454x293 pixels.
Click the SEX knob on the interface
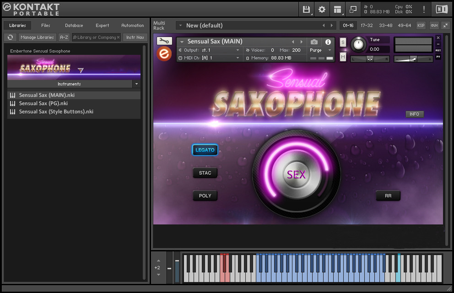pos(296,174)
